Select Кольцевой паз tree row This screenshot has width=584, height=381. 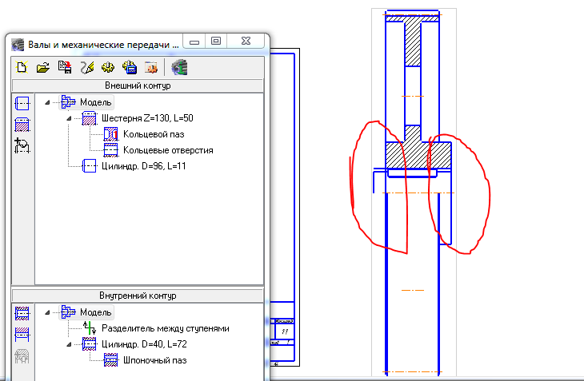click(154, 134)
